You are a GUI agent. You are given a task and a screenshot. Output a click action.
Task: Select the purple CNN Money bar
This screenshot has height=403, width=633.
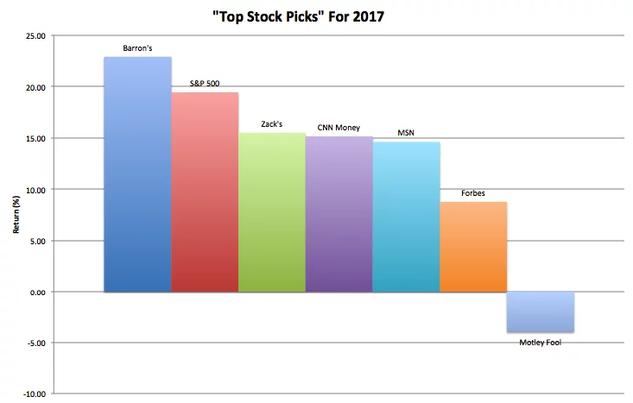pyautogui.click(x=339, y=214)
